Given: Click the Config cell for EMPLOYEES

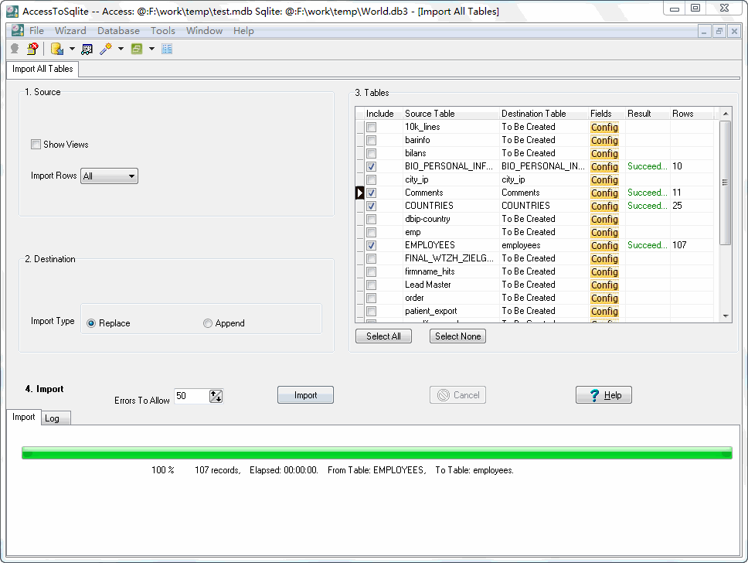Looking at the screenshot, I should [604, 245].
